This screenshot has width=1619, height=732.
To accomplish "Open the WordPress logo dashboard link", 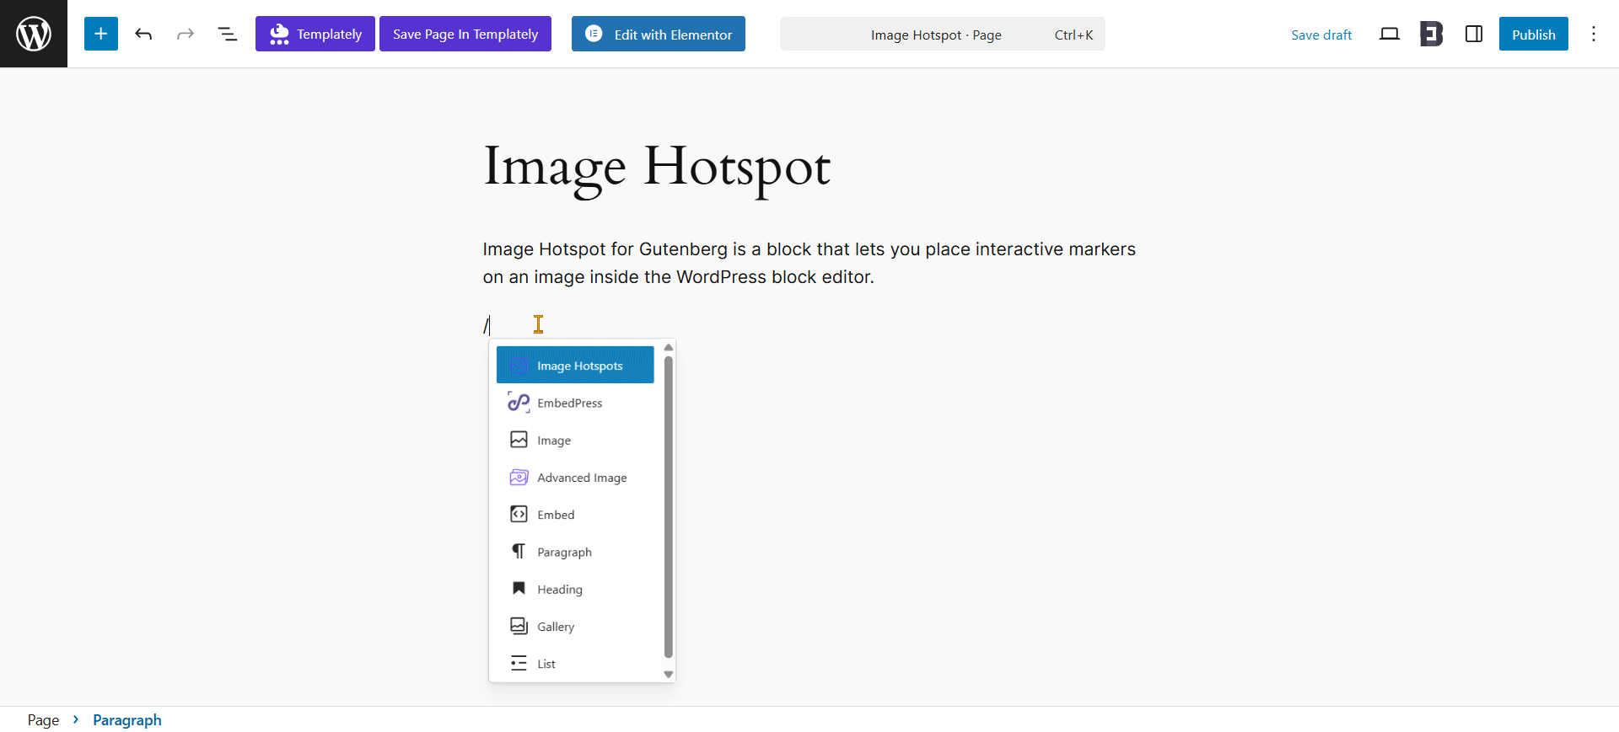I will coord(34,34).
